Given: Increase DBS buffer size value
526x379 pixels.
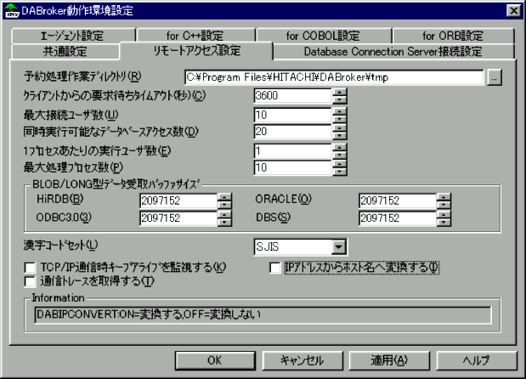Looking at the screenshot, I should tap(444, 215).
